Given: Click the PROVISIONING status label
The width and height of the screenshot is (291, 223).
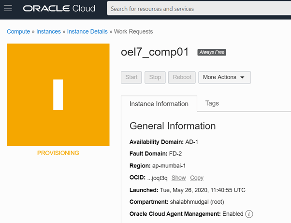Looking at the screenshot, I should [x=58, y=153].
